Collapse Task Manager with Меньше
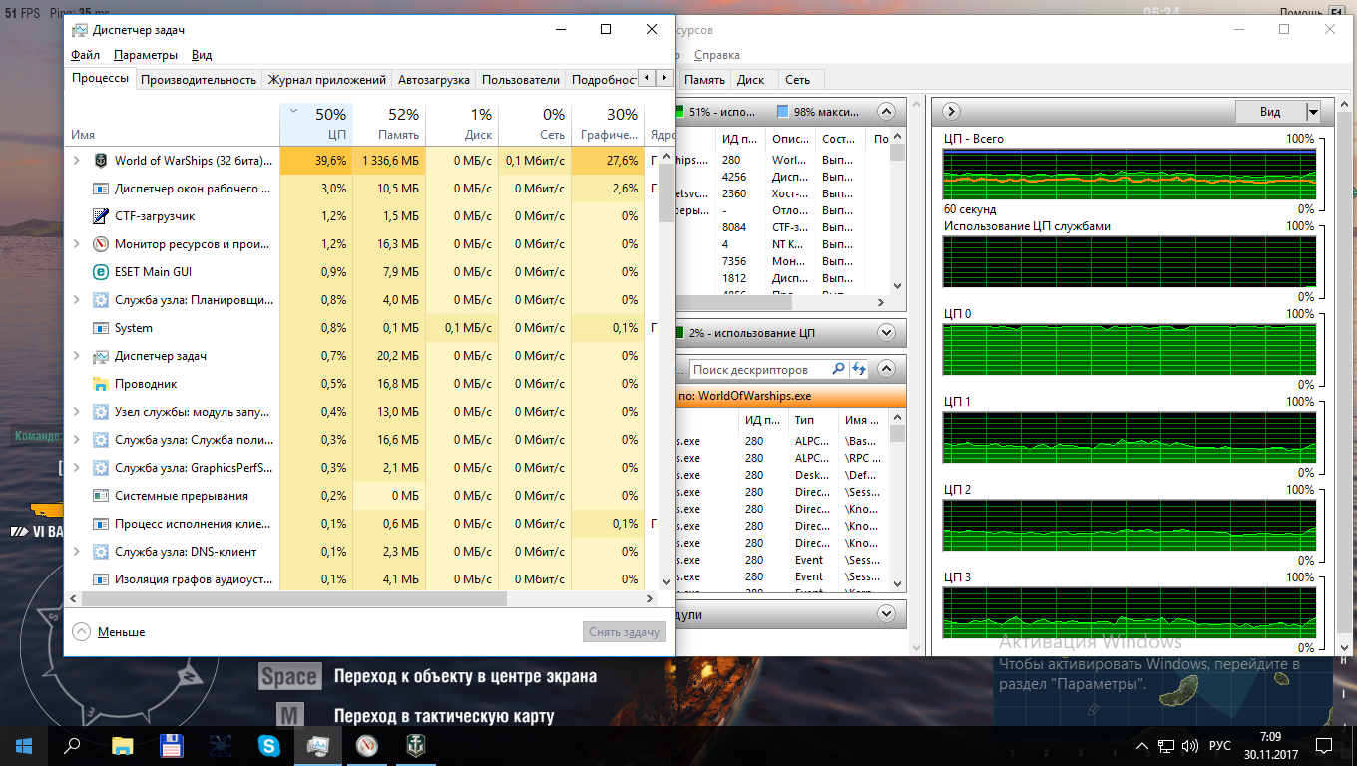 point(109,632)
